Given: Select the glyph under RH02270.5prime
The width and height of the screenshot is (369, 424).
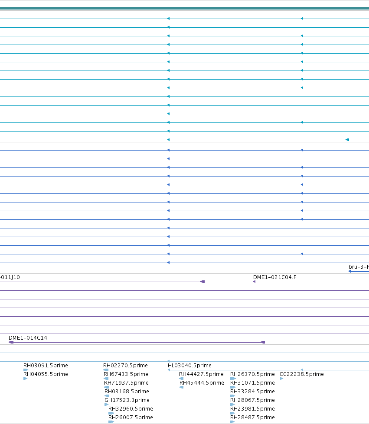Looking at the screenshot, I should (x=106, y=370).
